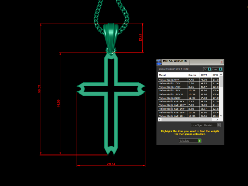Click the horizontal scrollbar thumb of metal table
This screenshot has width=248, height=186.
[187, 119]
